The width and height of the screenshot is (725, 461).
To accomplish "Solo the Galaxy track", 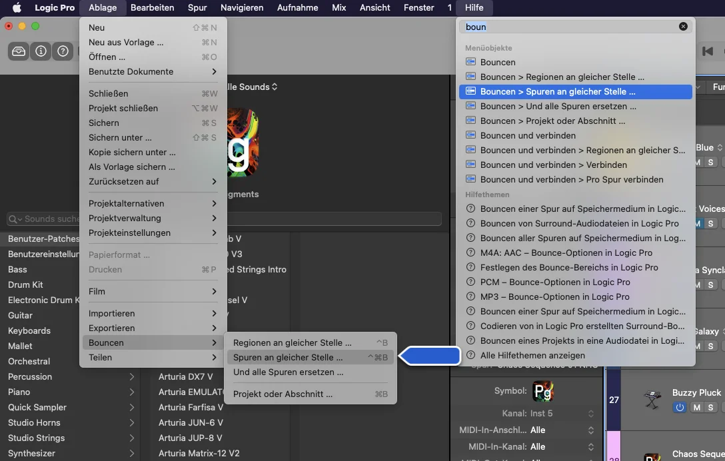I will [710, 346].
